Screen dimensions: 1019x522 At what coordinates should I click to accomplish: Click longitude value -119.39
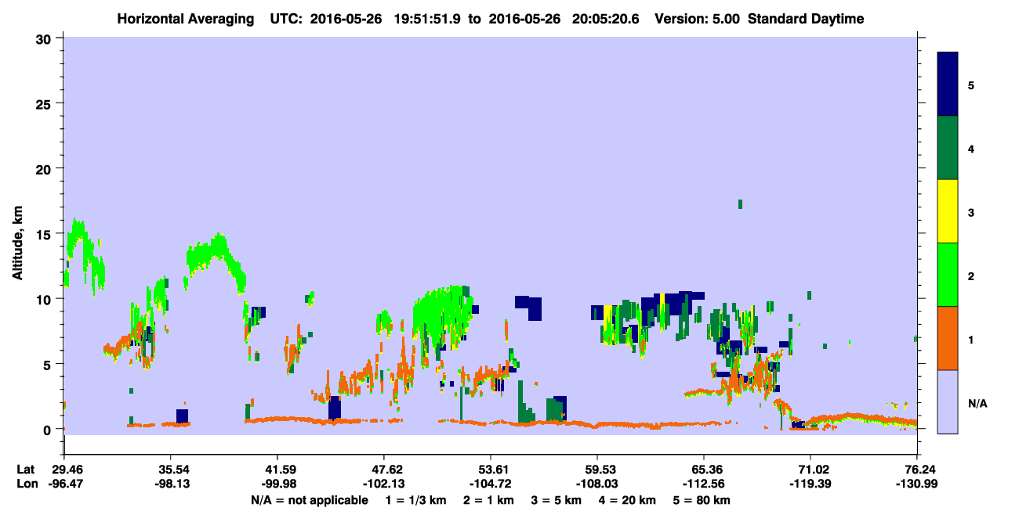(810, 484)
